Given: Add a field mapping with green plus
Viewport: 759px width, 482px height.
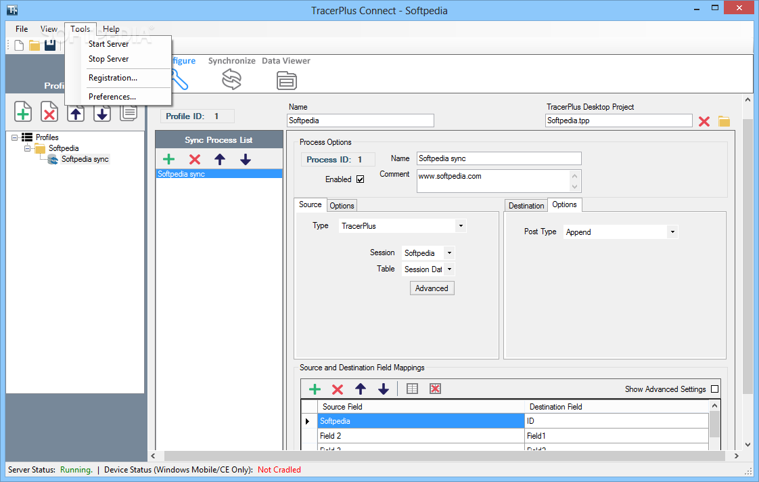Looking at the screenshot, I should (x=315, y=389).
